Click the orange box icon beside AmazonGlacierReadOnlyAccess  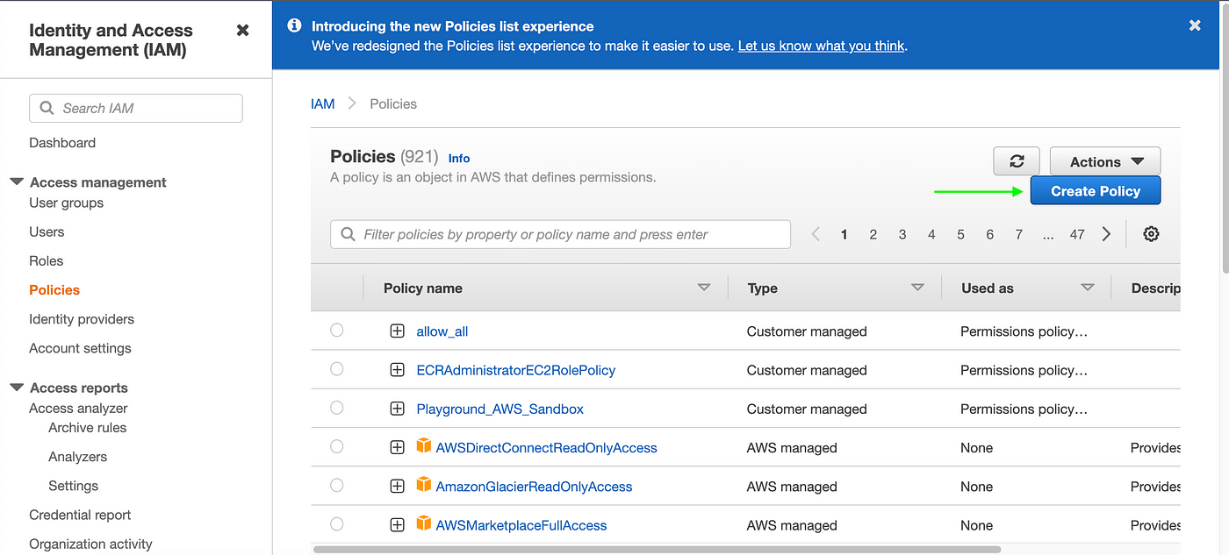(x=424, y=485)
